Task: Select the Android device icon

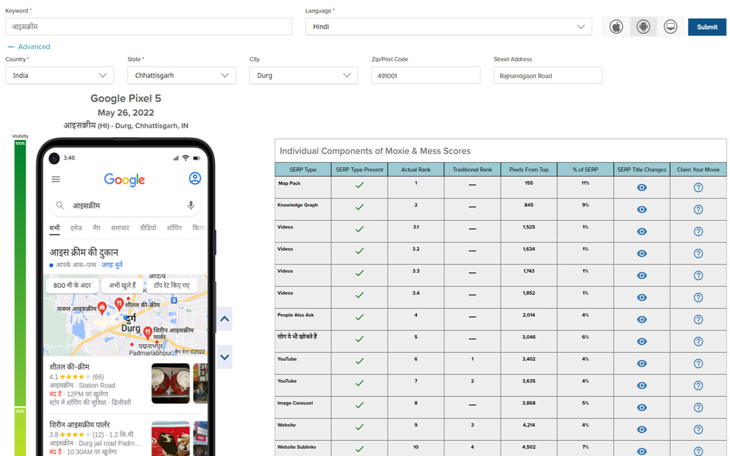Action: coord(643,27)
